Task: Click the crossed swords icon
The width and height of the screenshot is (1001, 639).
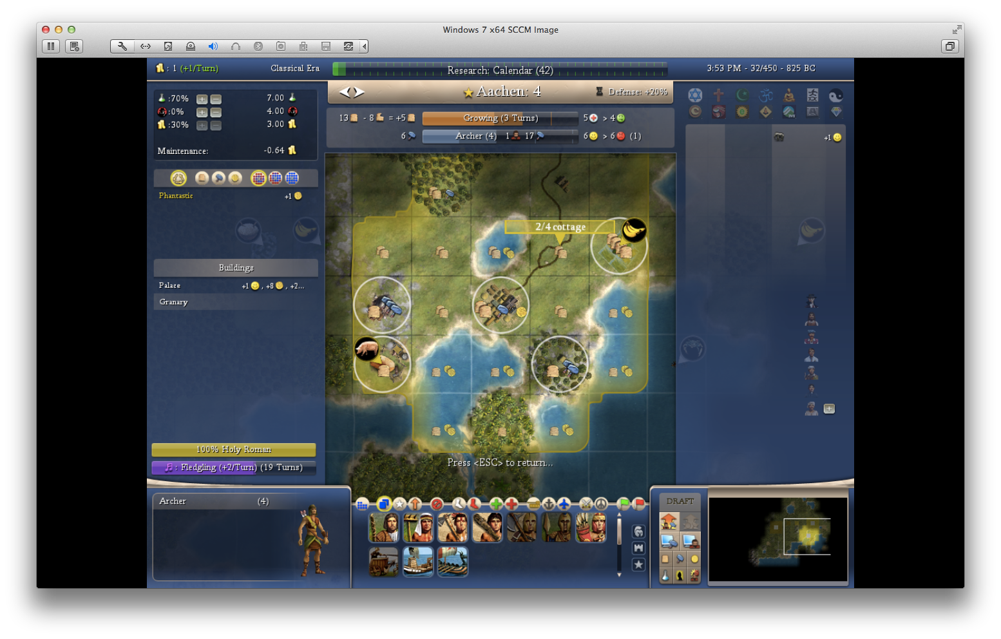Action: tap(586, 504)
